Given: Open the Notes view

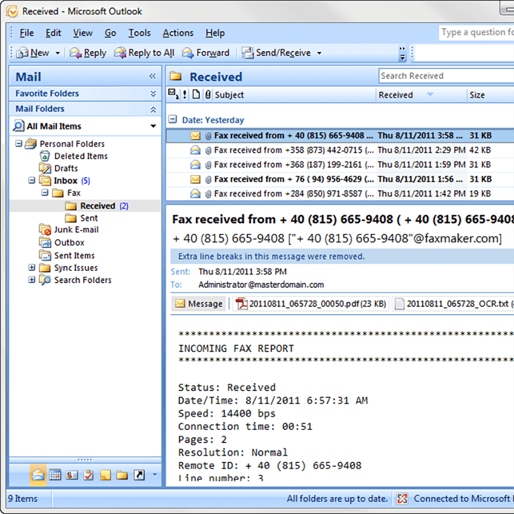Looking at the screenshot, I should pos(105,475).
